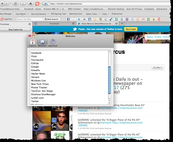The image size is (173, 142).
Task: Click the Search the Web input field
Action: click(x=30, y=19)
